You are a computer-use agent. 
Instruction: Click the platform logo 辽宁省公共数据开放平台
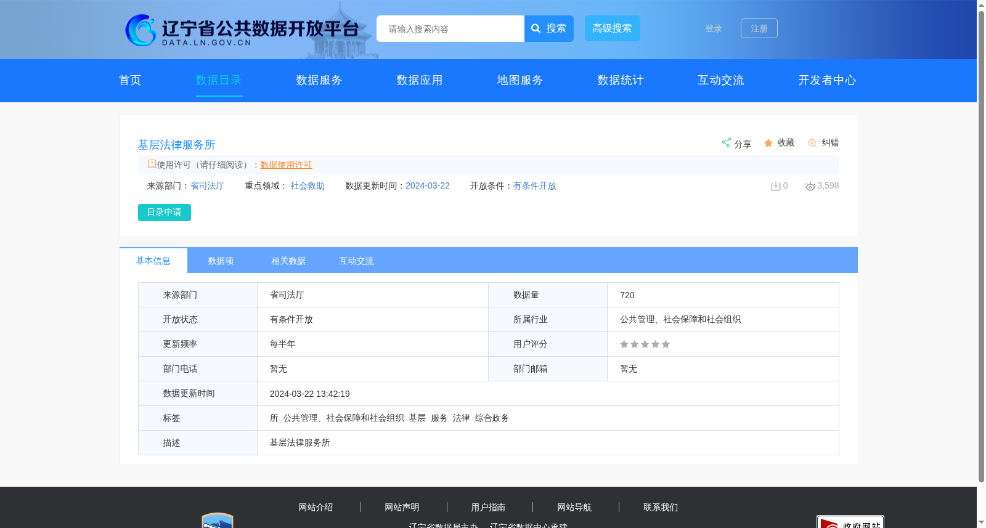pos(242,30)
